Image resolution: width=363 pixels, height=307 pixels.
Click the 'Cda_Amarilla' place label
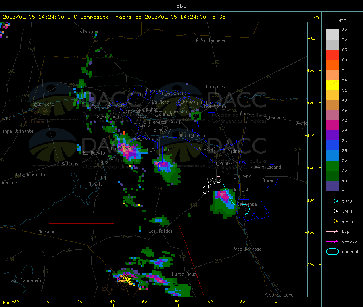tap(30, 175)
